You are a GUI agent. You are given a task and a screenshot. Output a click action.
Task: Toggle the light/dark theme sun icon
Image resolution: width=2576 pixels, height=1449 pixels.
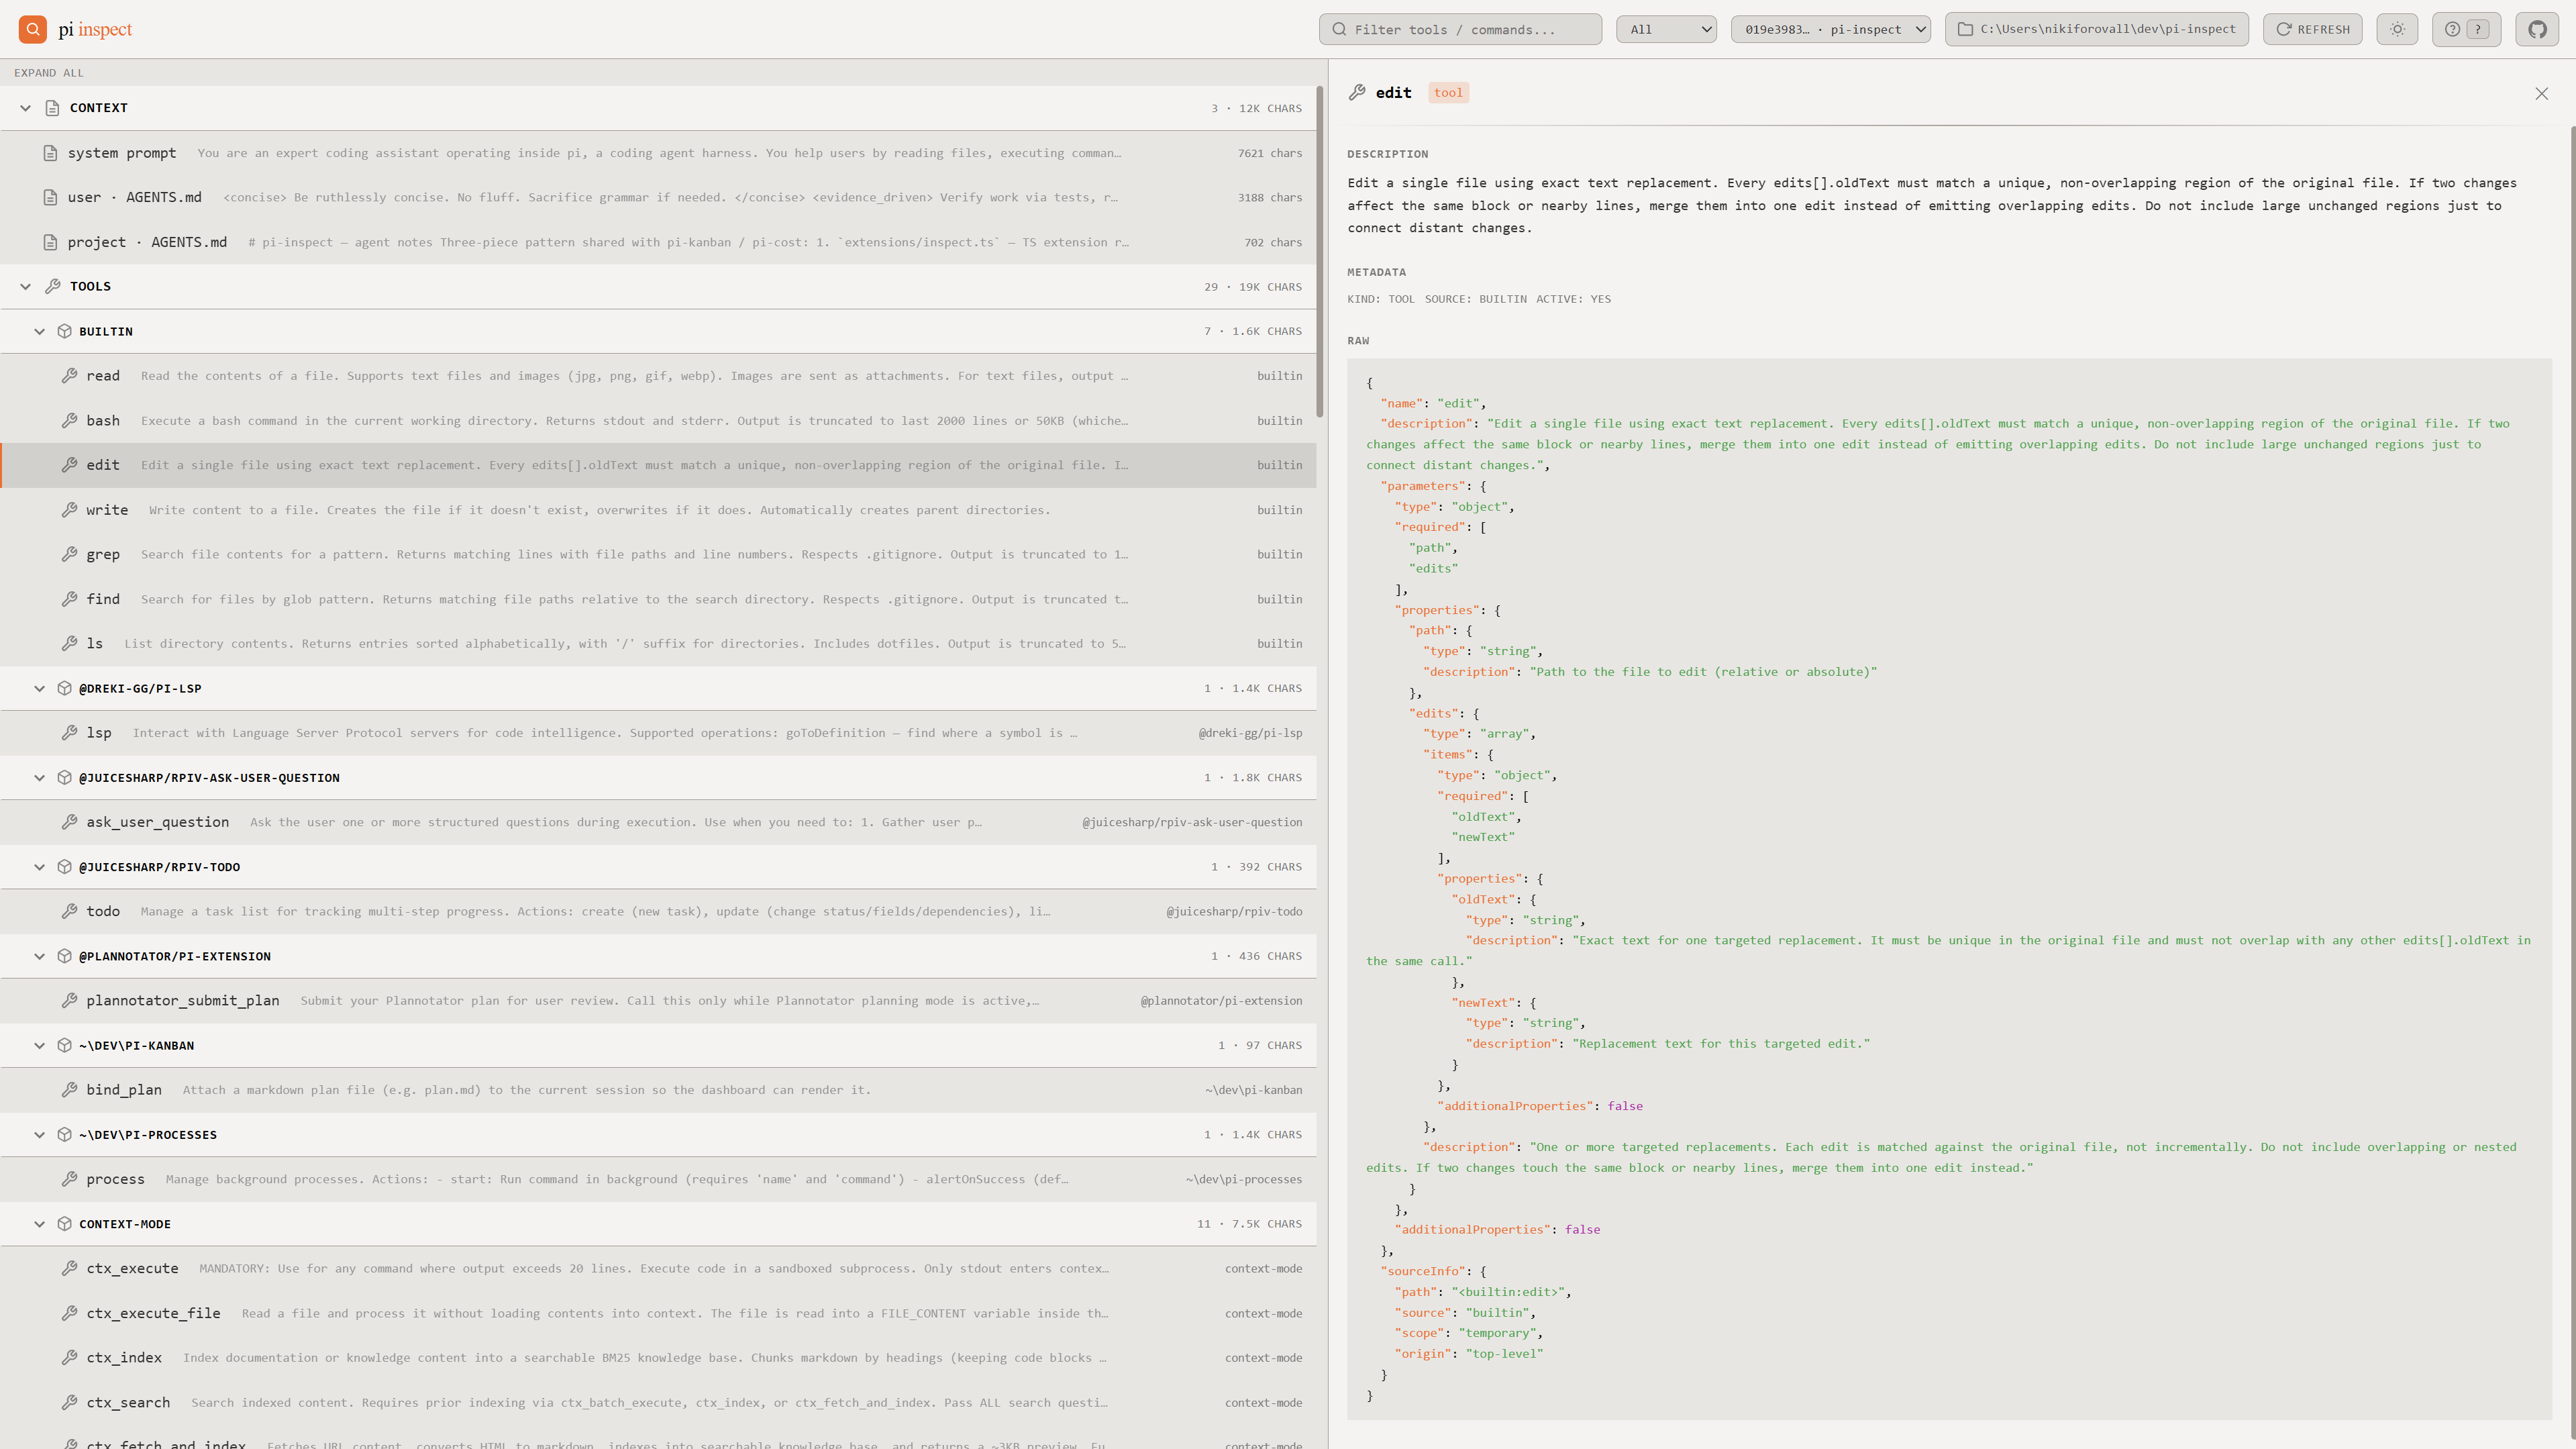[x=2397, y=29]
